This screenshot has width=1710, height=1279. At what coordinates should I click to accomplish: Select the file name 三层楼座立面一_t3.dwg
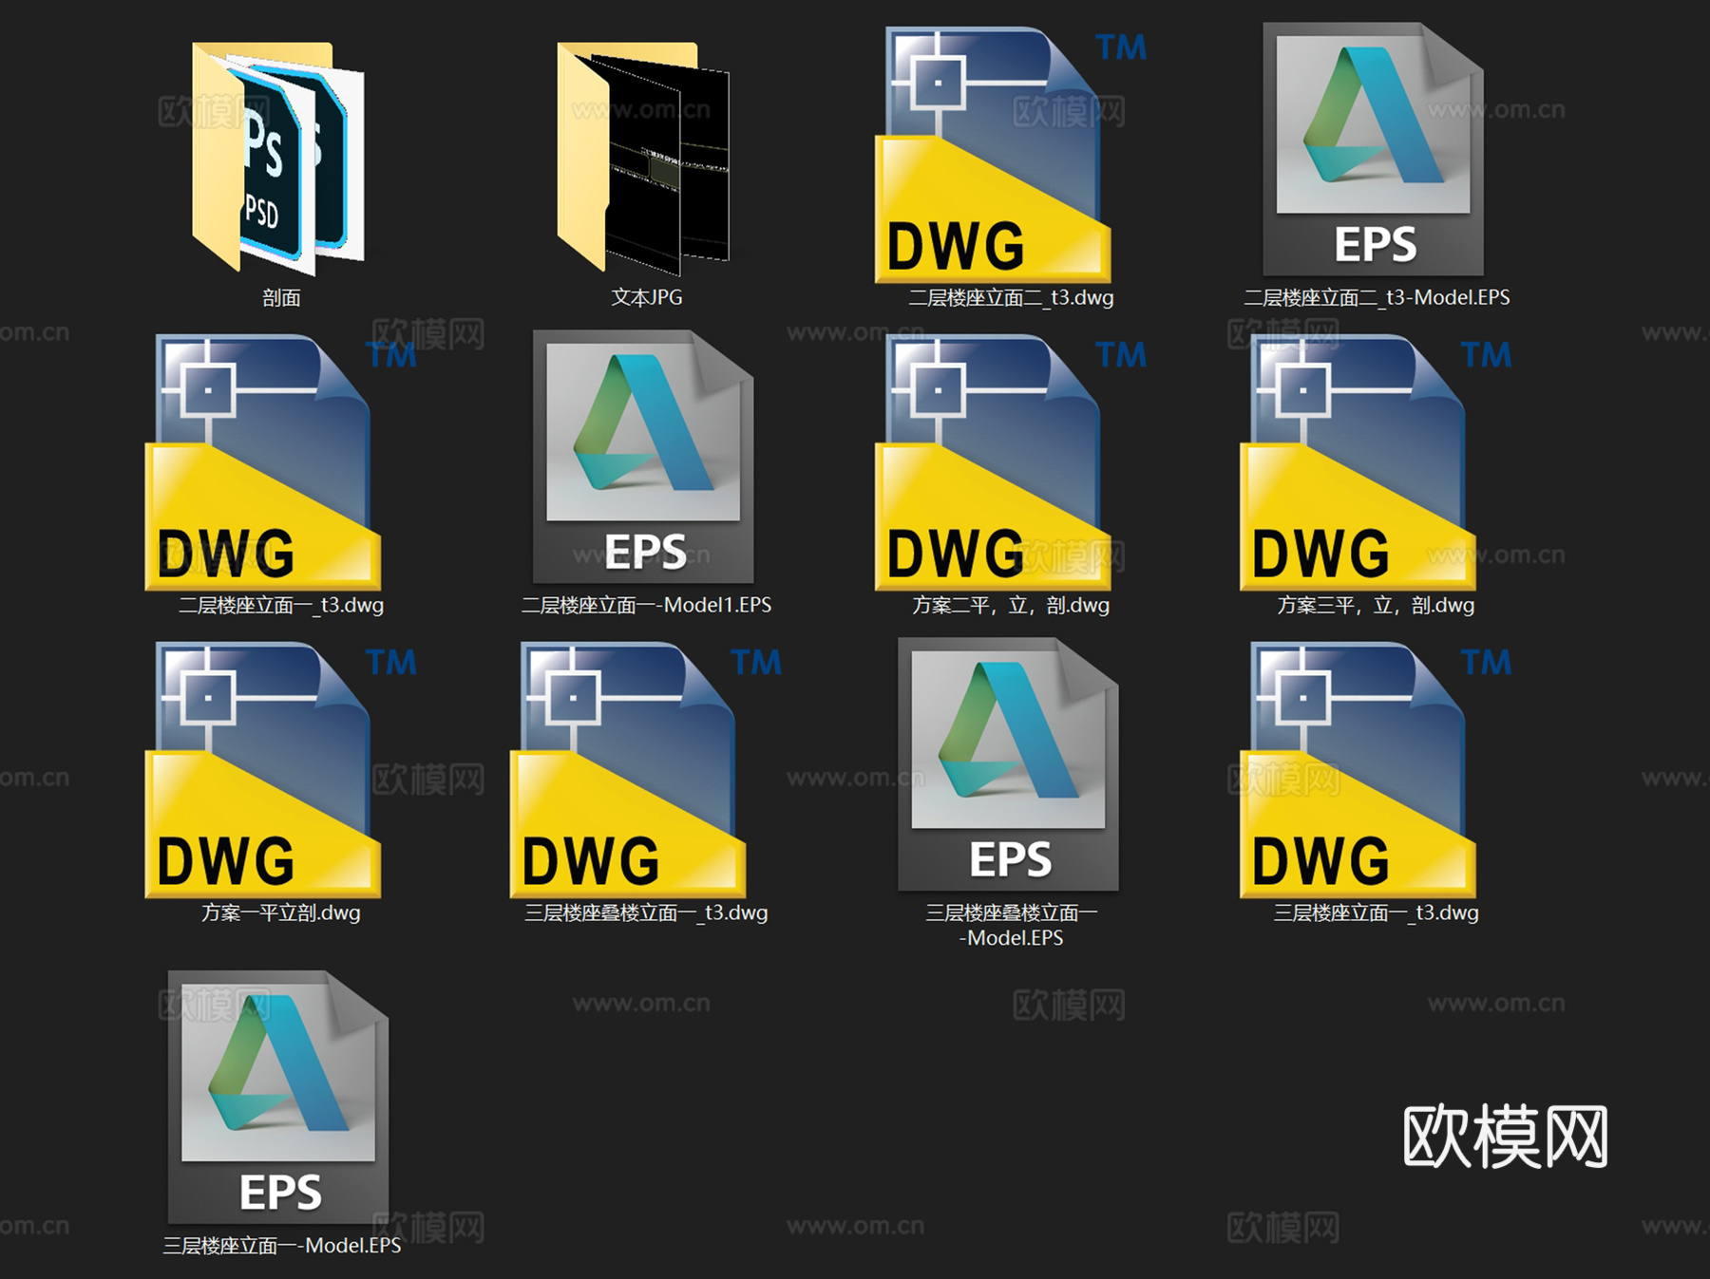click(1376, 913)
